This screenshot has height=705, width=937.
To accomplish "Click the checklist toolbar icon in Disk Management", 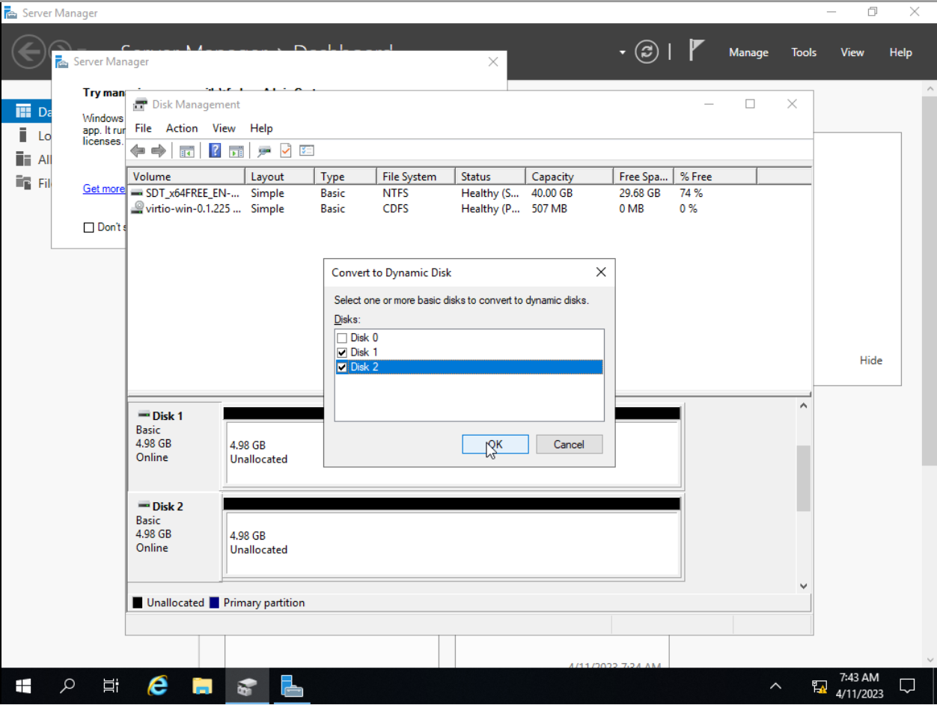I will tap(307, 151).
